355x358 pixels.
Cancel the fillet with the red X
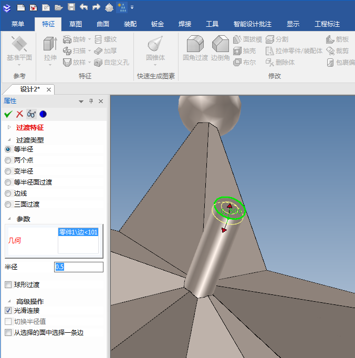pyautogui.click(x=19, y=114)
